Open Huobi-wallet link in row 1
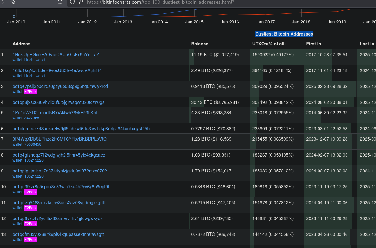The image size is (376, 248). [x=35, y=60]
